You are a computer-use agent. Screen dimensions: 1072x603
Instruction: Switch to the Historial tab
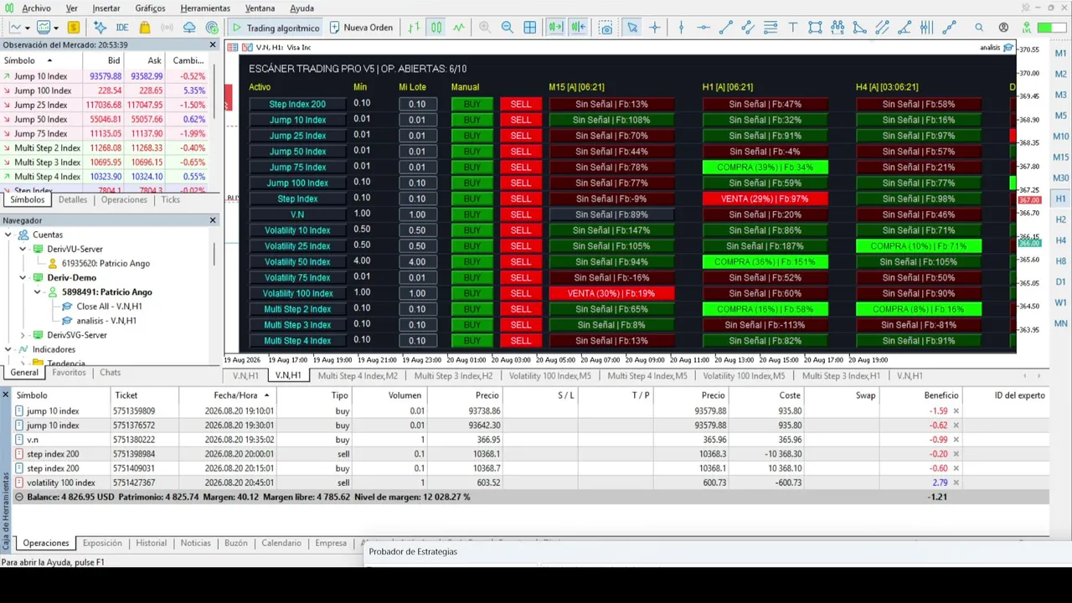pos(152,543)
